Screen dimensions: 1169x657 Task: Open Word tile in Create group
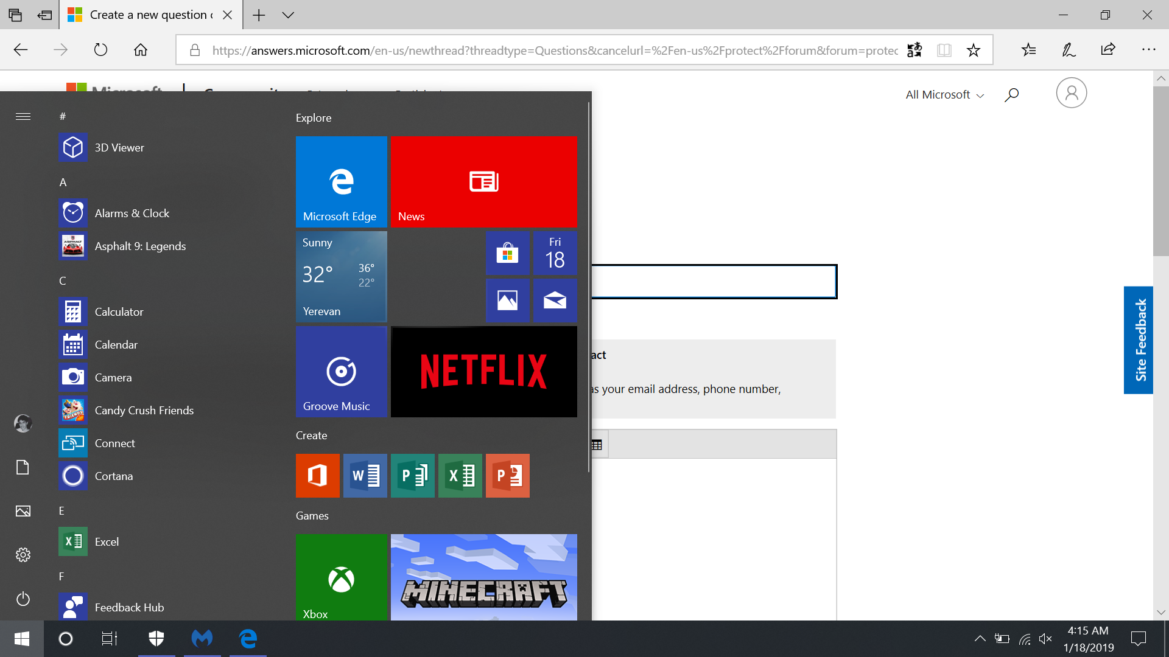coord(365,476)
